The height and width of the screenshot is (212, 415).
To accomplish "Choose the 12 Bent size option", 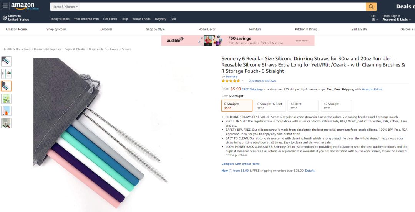I will [303, 106].
